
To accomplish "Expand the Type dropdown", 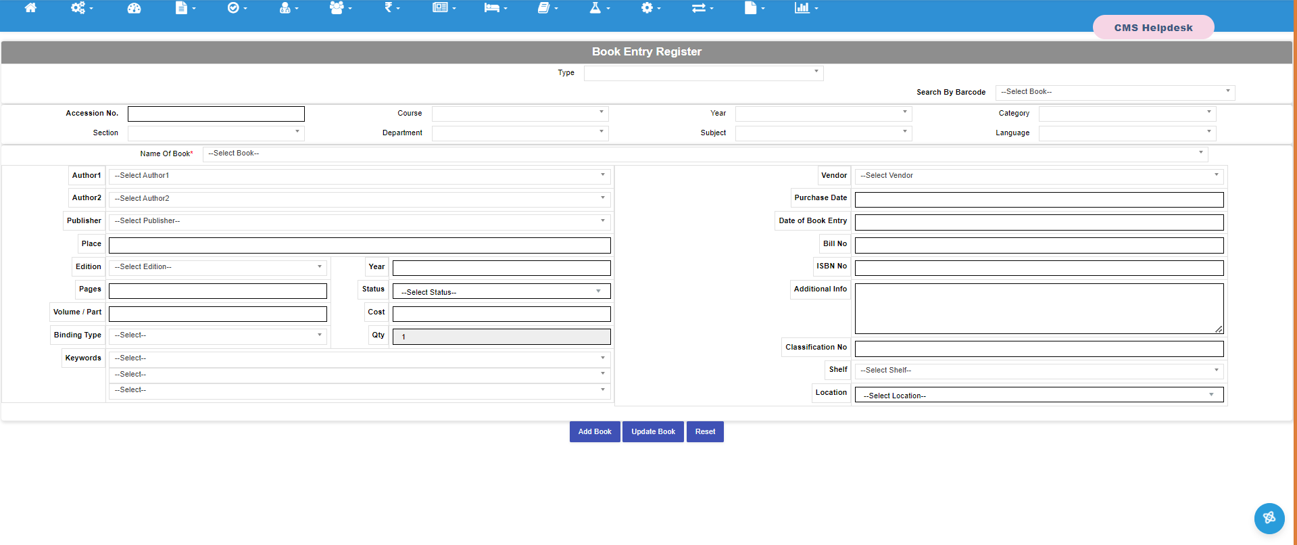I will click(x=703, y=73).
